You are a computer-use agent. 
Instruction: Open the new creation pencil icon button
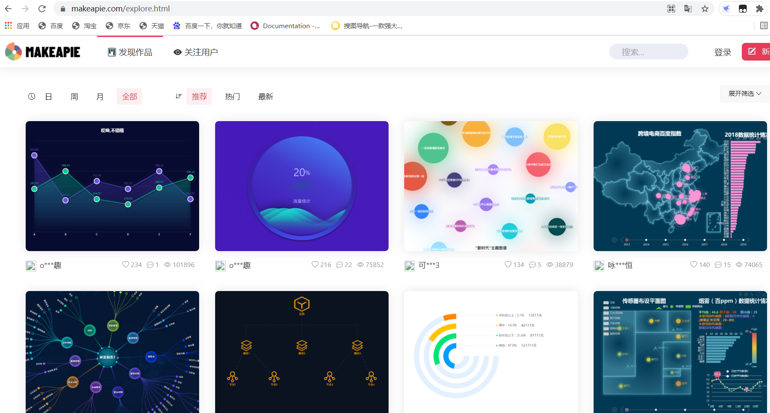coord(751,51)
